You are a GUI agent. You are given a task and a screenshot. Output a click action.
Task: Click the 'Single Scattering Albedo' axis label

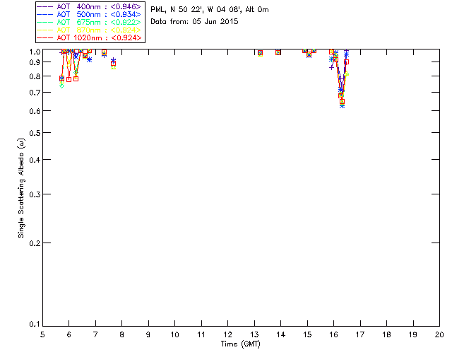coord(21,188)
